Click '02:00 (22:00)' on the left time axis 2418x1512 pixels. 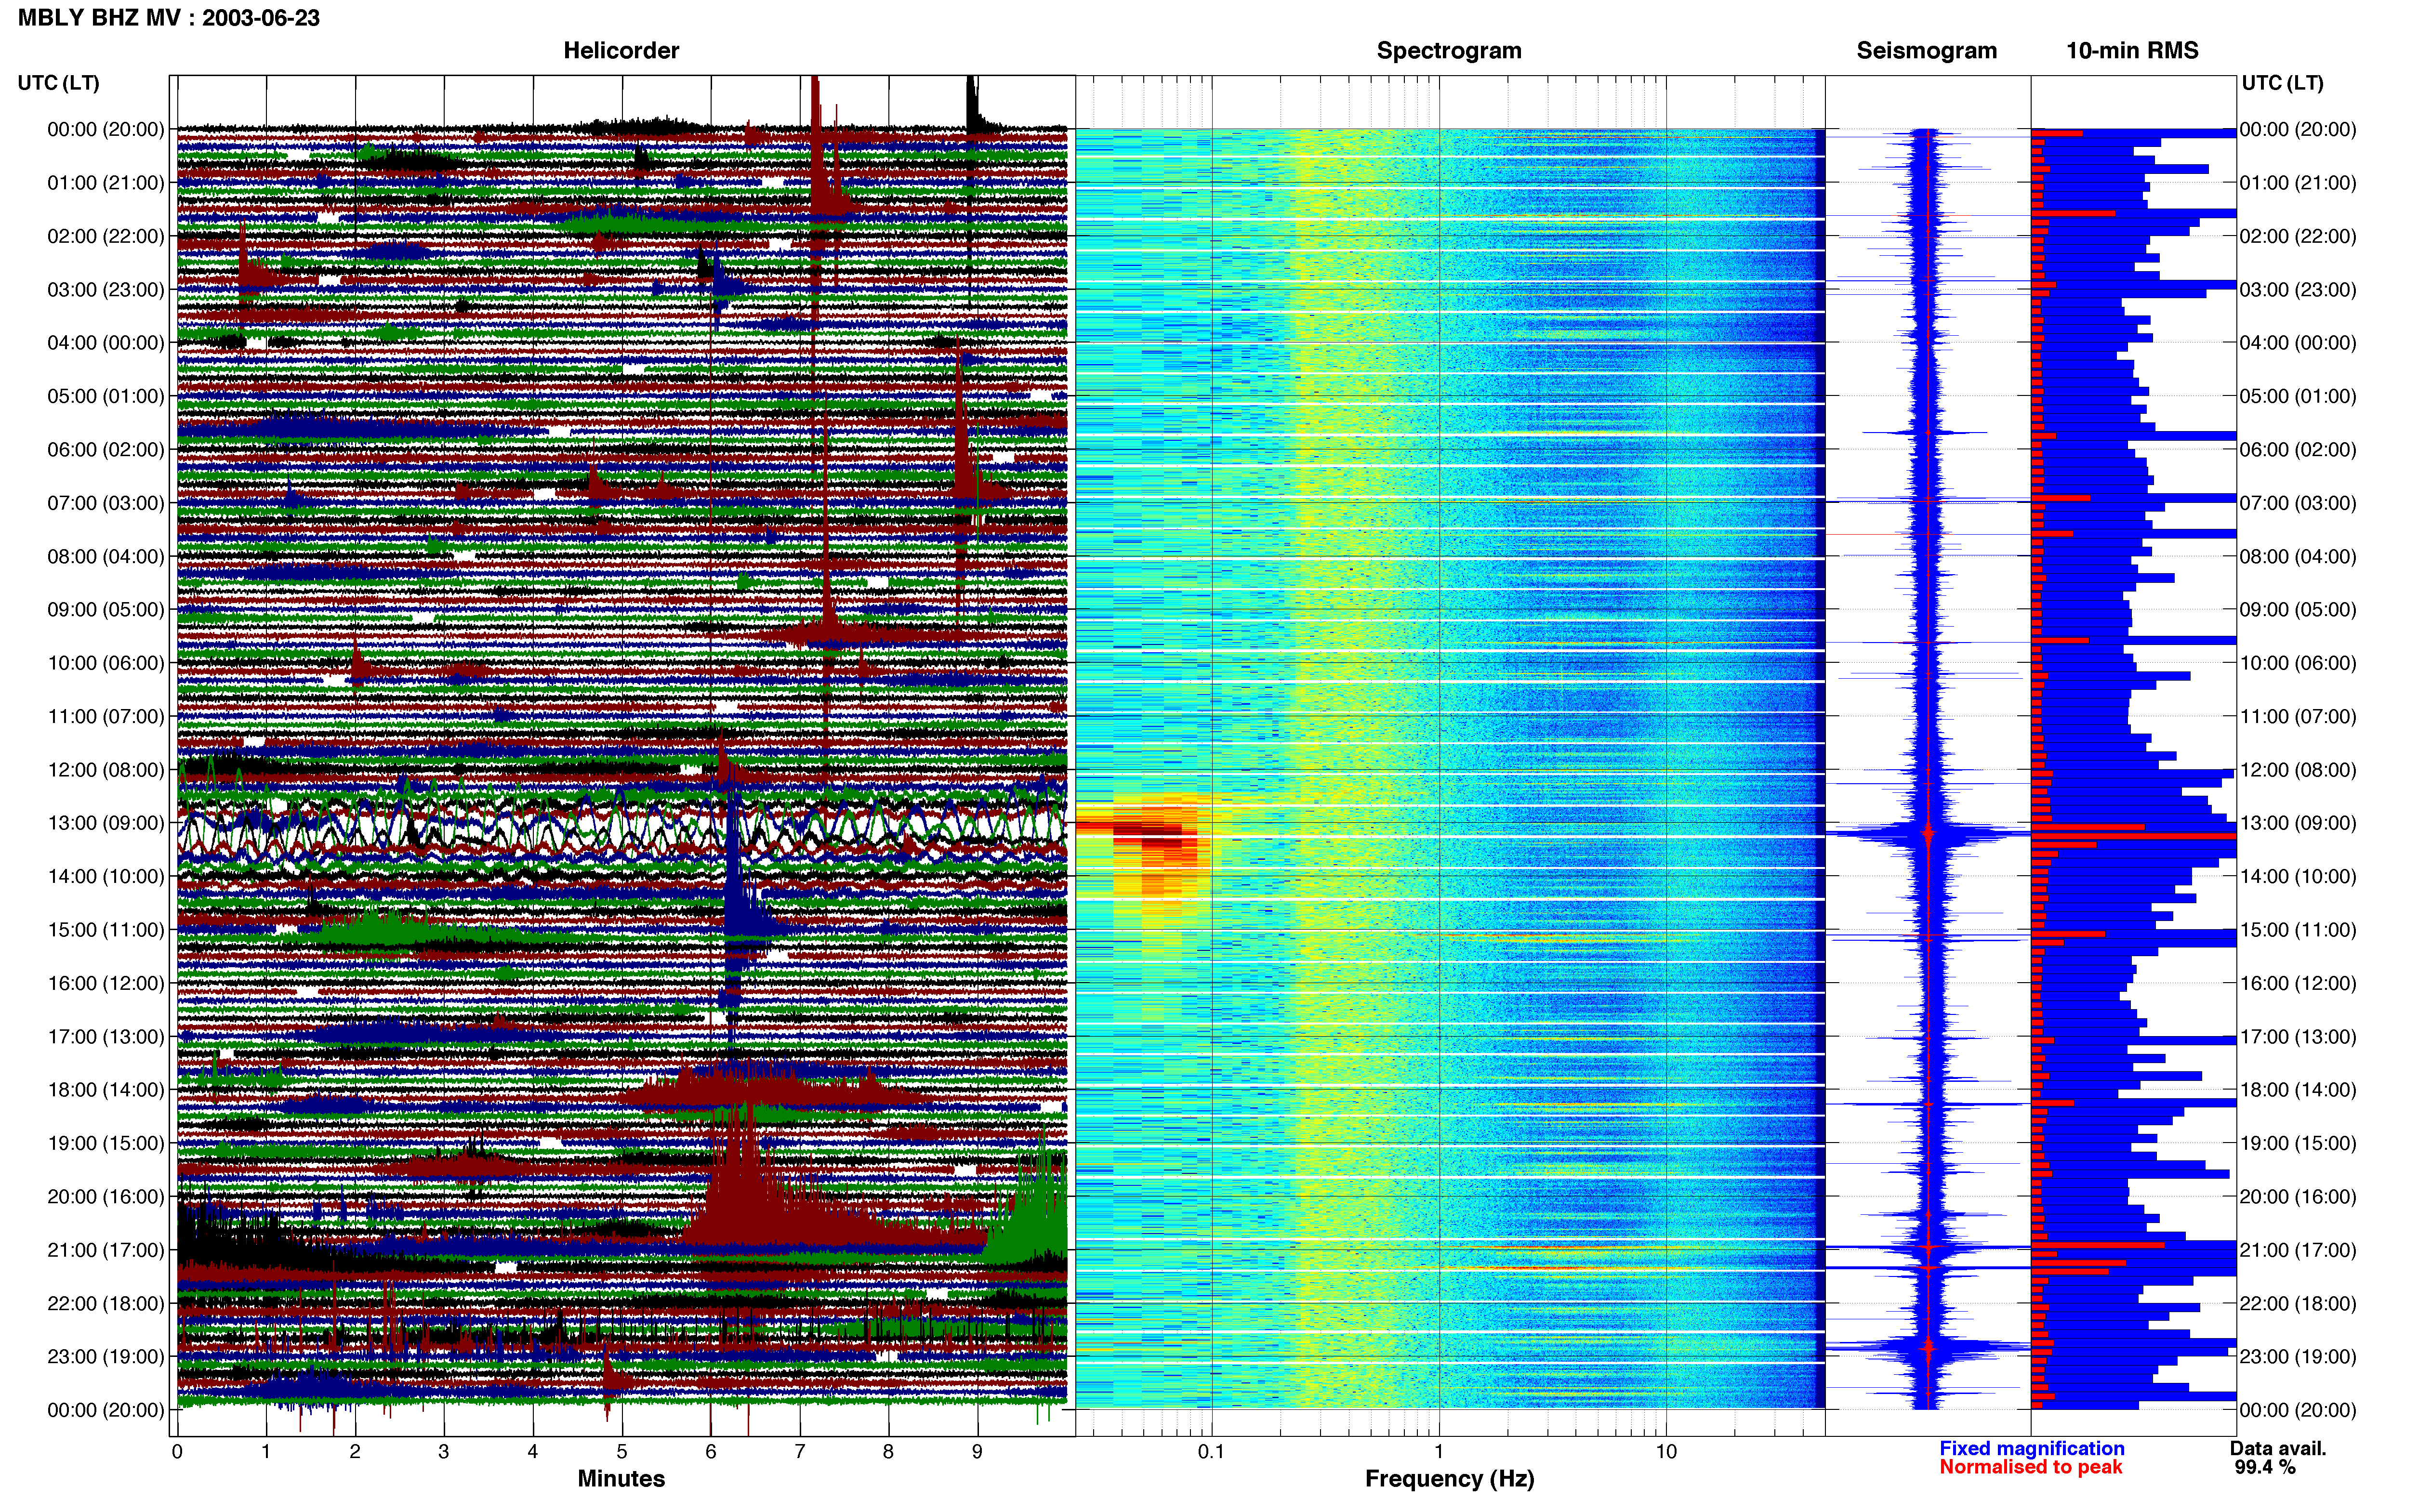click(106, 236)
